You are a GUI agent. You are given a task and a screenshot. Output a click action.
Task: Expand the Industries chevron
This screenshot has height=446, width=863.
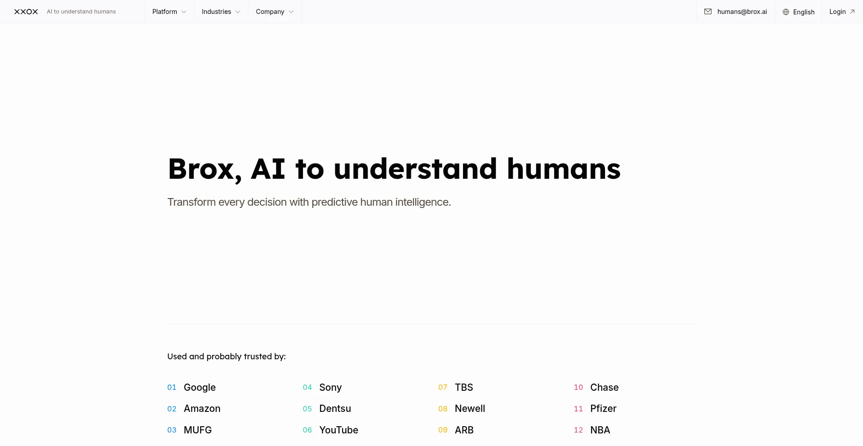pyautogui.click(x=238, y=12)
